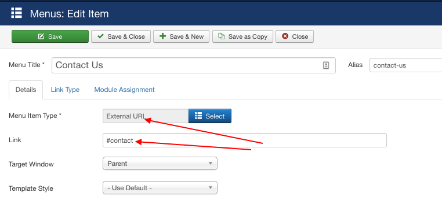Focus the Menu Title input field
Screen dimensions: 442x211
click(x=194, y=65)
